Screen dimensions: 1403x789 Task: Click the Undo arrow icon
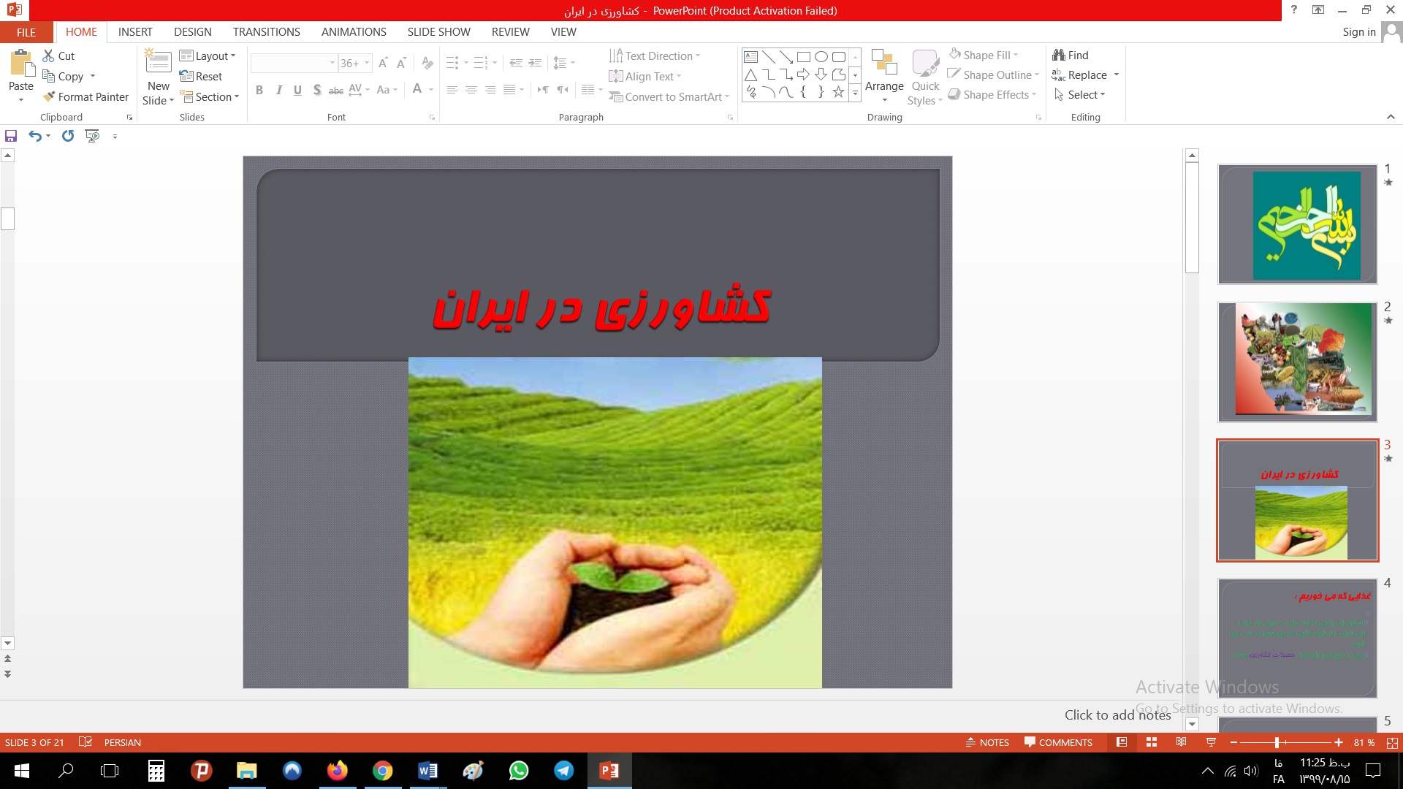click(x=34, y=136)
